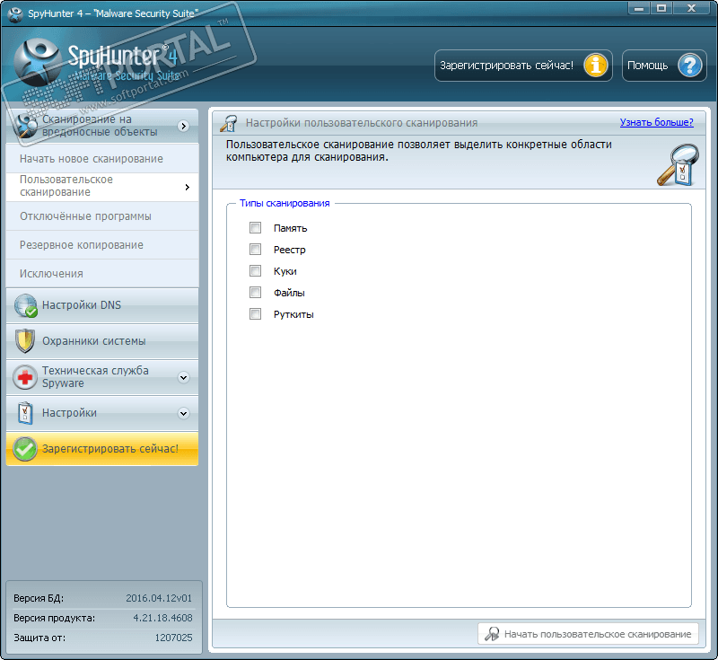Select Пользовательское сканирование menu item
The height and width of the screenshot is (660, 718).
tap(102, 187)
